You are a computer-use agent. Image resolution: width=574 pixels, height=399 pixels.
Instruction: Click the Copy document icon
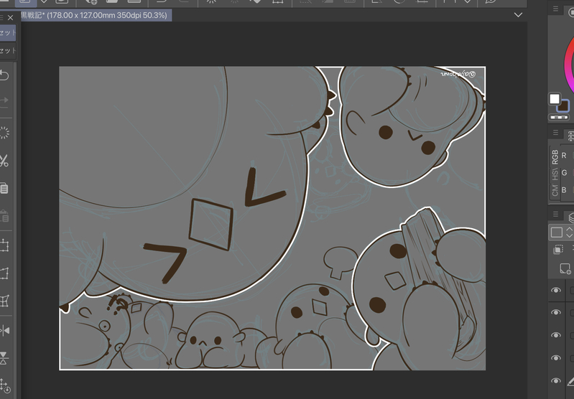pos(4,188)
